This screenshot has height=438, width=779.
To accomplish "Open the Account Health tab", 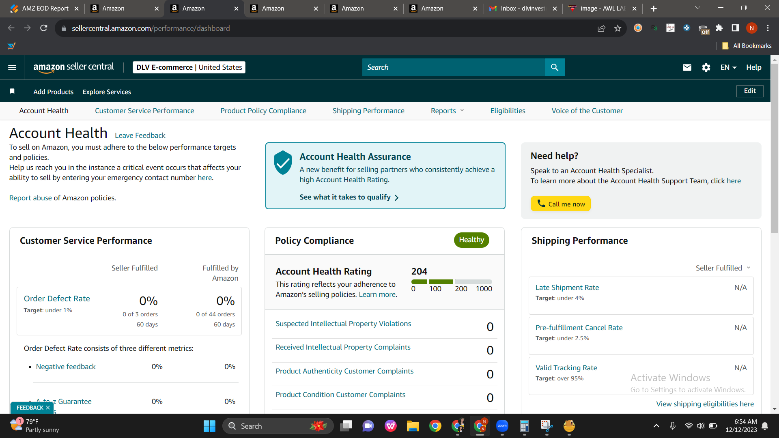I will [44, 111].
